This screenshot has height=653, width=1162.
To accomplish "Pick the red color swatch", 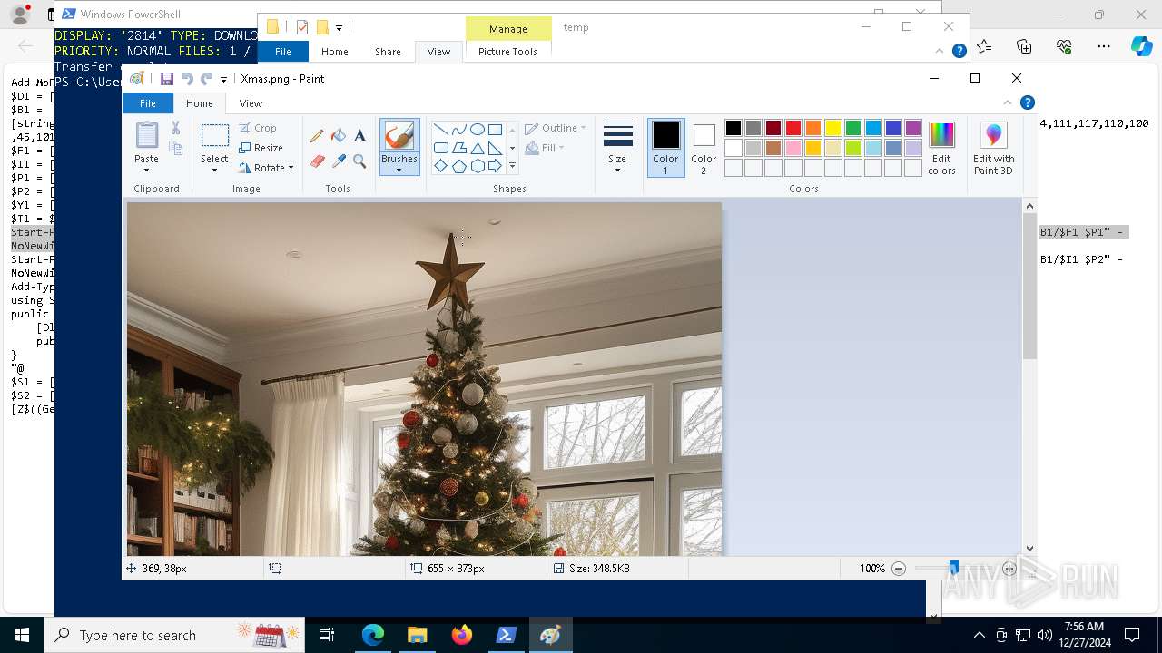I will (793, 128).
